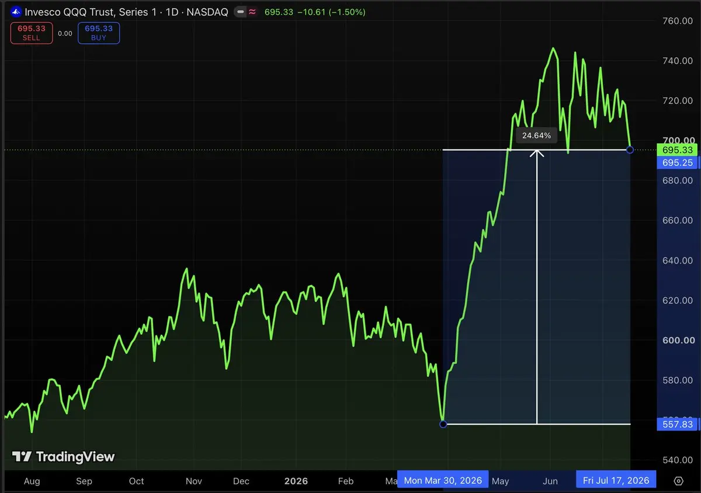The image size is (701, 493).
Task: Click the Mon Mar 30, 2026 date label
Action: coord(443,480)
